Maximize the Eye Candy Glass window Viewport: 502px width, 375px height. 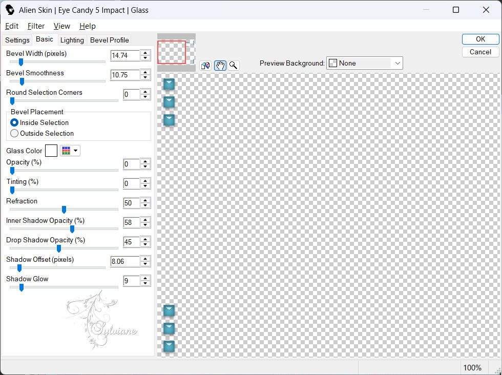(455, 10)
